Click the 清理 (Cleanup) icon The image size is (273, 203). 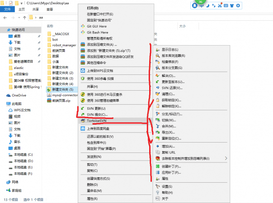tap(158, 93)
